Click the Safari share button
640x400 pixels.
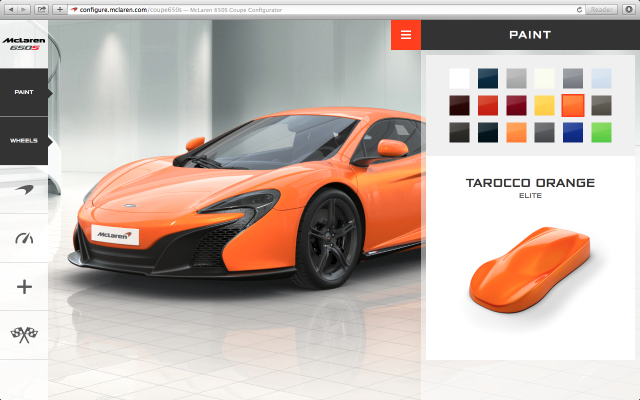[x=42, y=9]
